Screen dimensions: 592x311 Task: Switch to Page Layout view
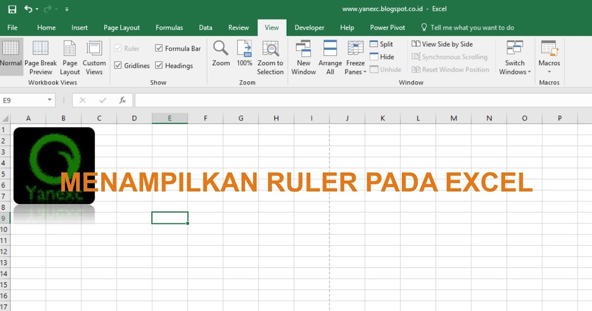70,57
